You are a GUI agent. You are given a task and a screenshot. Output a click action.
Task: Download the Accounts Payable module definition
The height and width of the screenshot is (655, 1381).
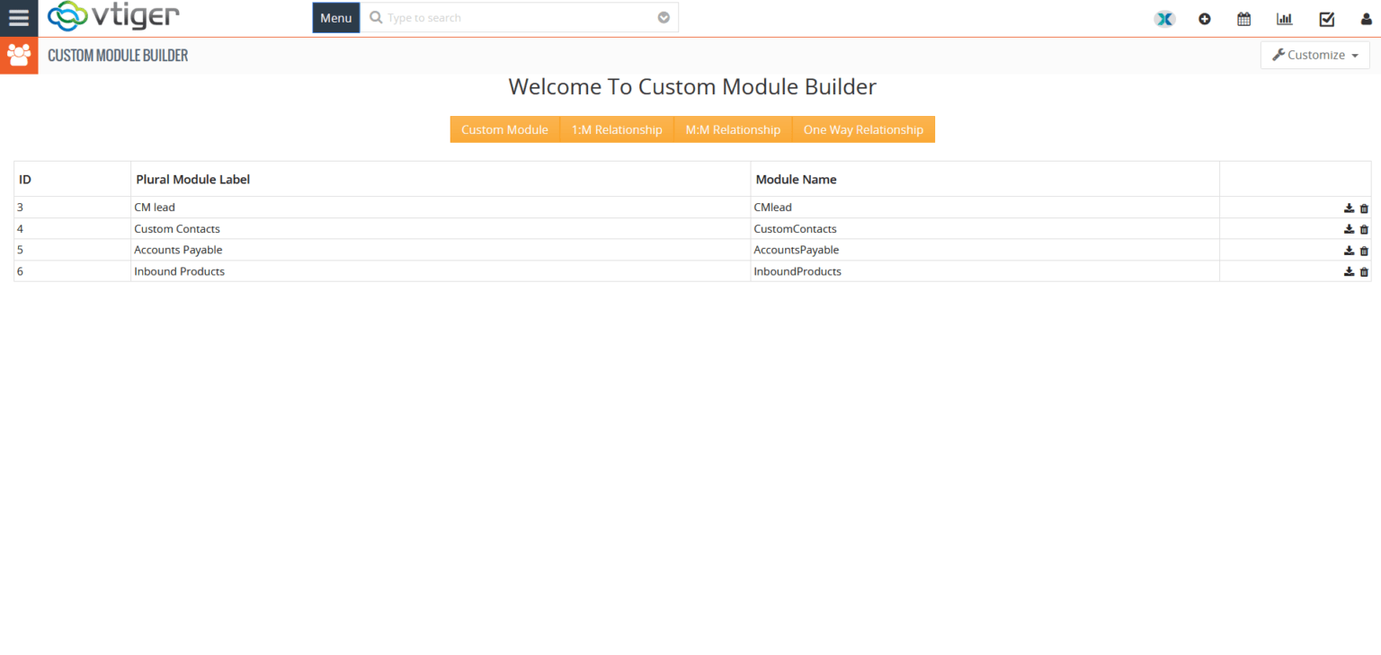click(x=1350, y=250)
